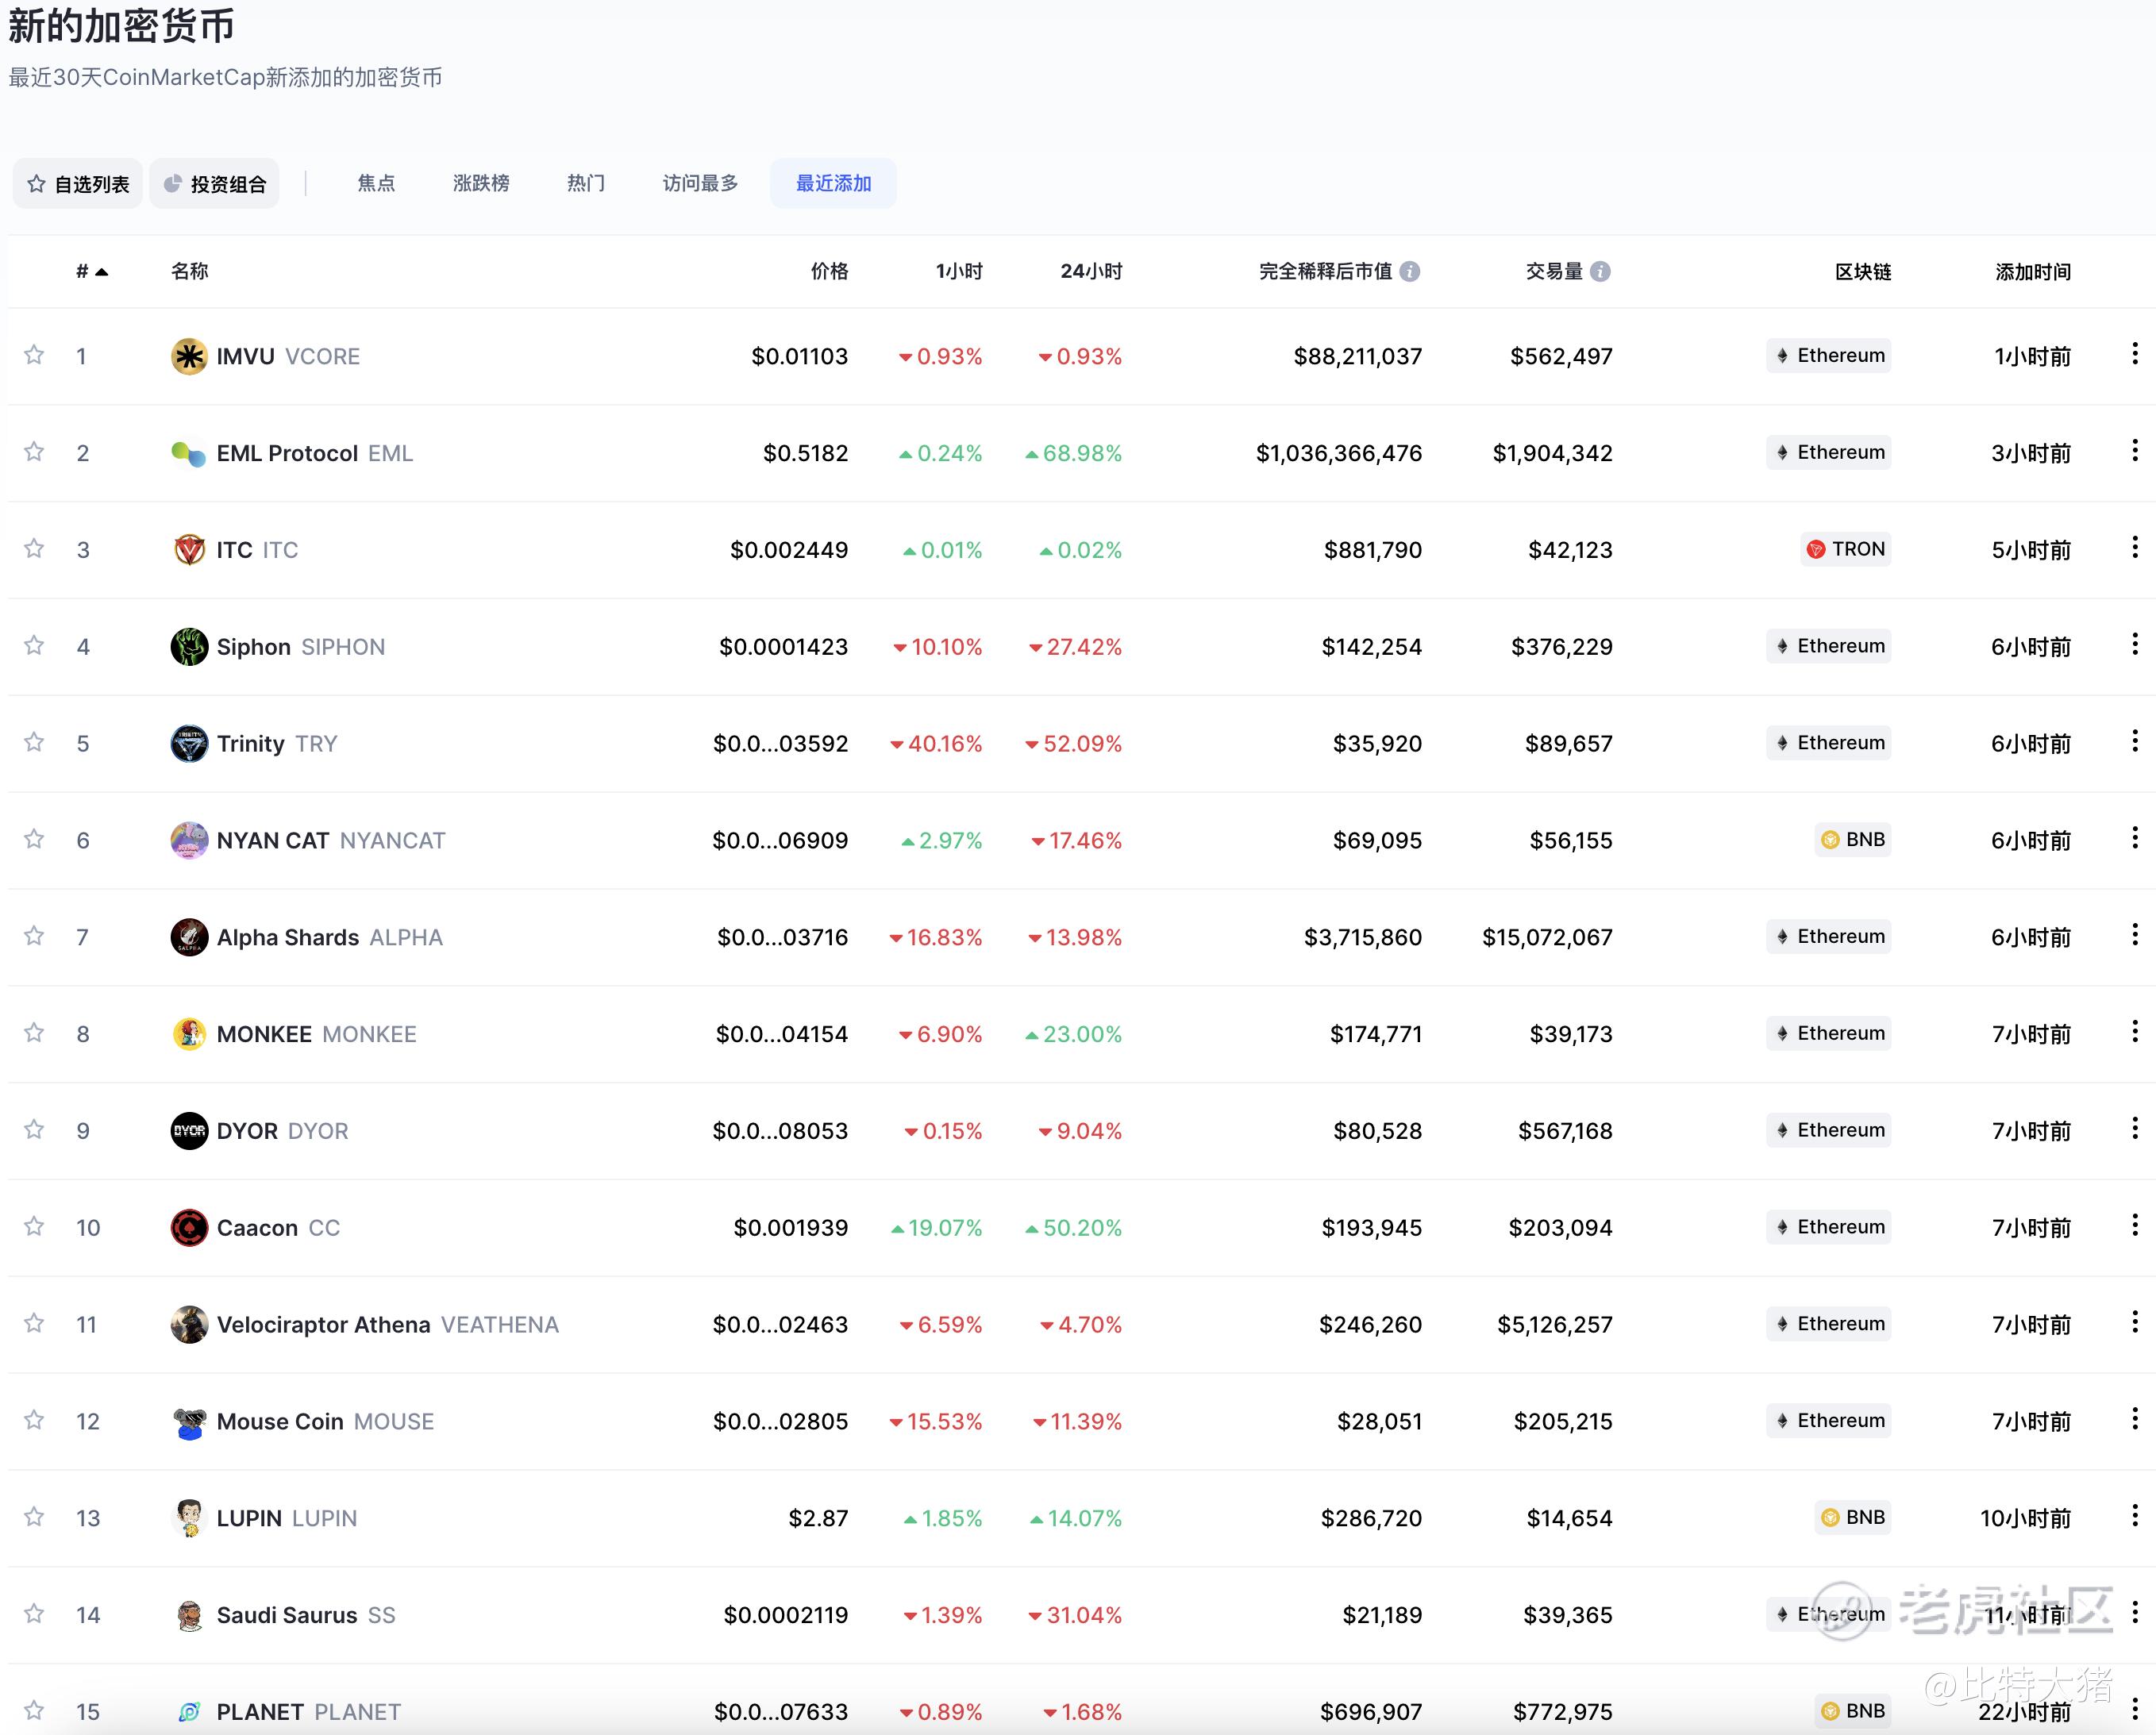This screenshot has height=1735, width=2156.
Task: Toggle watchlist star for Trinity TRY
Action: [x=34, y=742]
